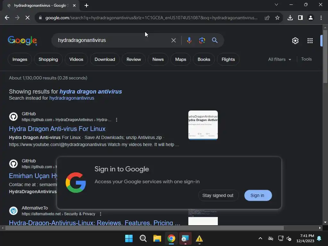Click the address bar URL
Screen dimensions: 328x246
pos(151,18)
